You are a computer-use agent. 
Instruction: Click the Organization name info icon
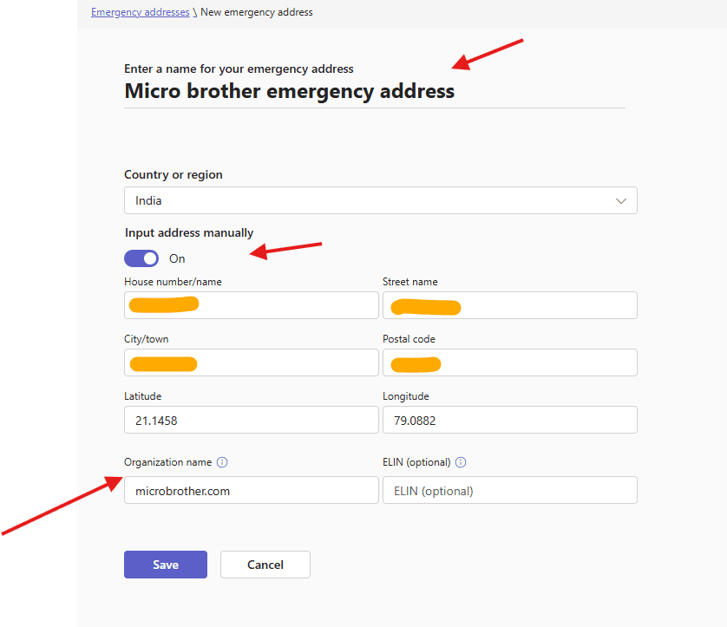[x=222, y=463]
